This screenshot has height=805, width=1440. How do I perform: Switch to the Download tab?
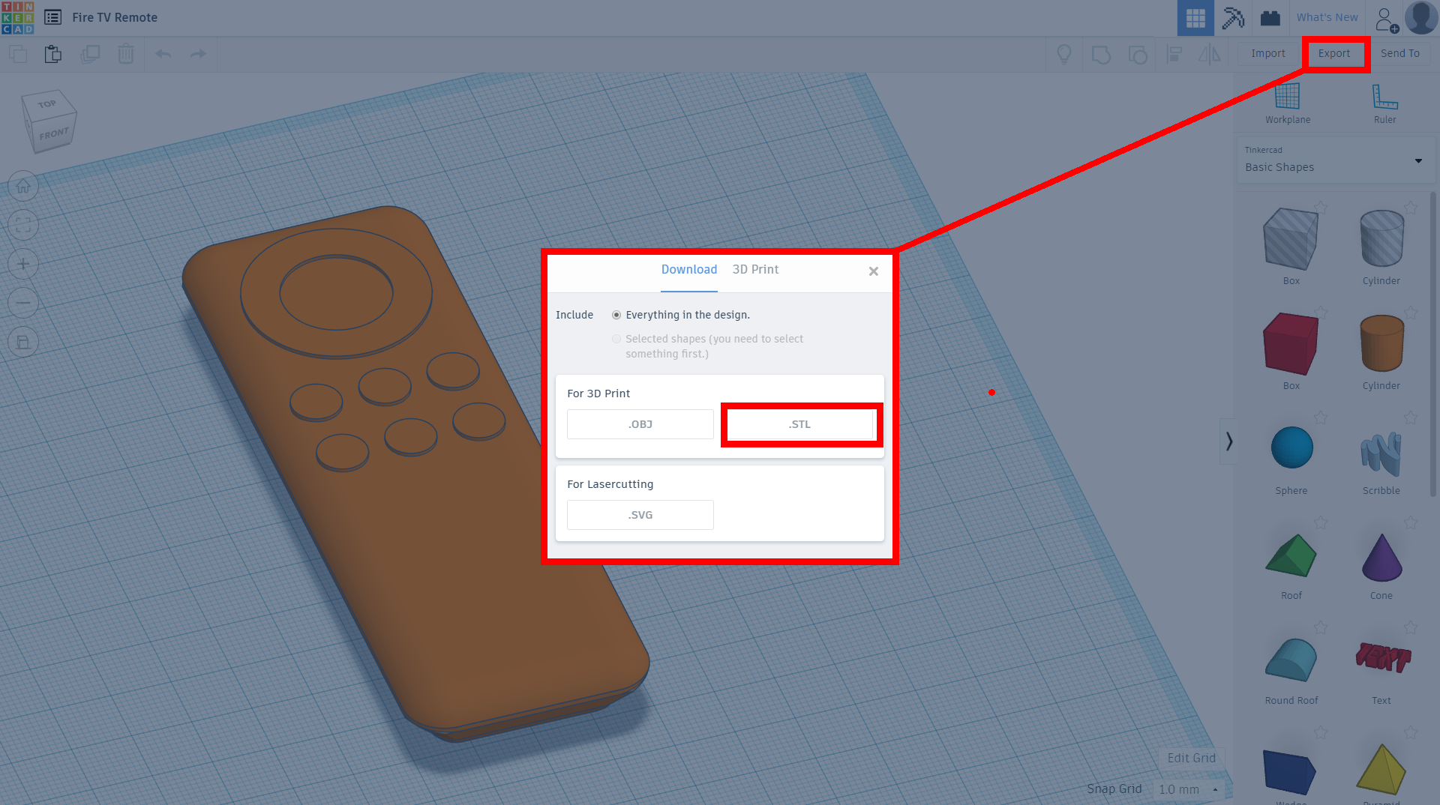[689, 270]
